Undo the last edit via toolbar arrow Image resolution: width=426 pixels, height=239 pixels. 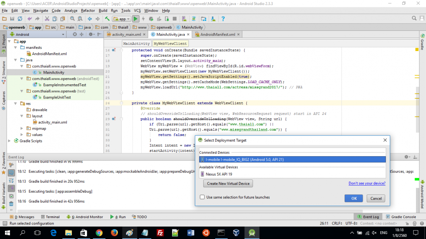pos(29,19)
